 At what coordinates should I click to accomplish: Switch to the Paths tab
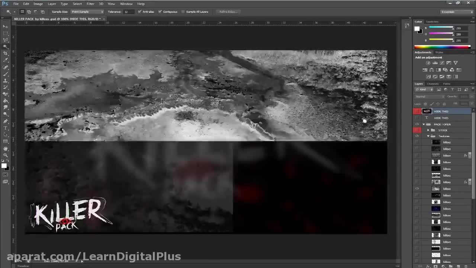pos(447,84)
